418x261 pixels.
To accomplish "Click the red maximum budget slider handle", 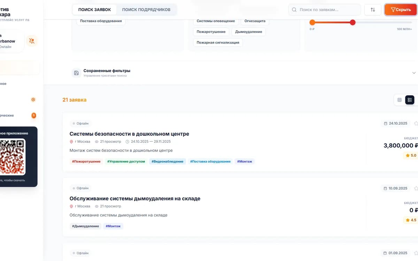I will (x=353, y=22).
